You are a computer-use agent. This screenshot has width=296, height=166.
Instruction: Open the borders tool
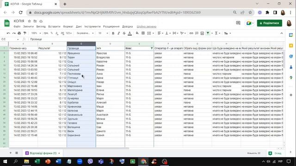[143, 33]
